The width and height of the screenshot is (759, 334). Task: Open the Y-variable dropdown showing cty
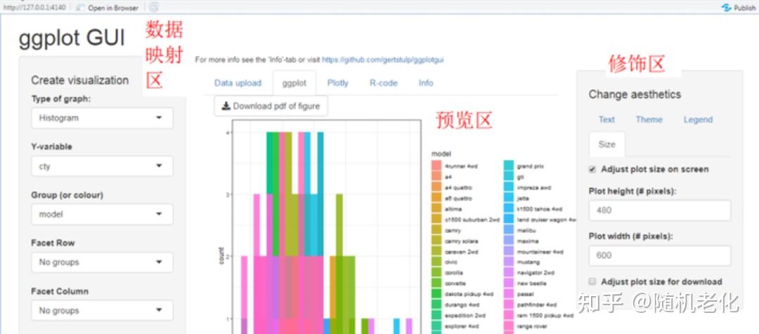[102, 166]
